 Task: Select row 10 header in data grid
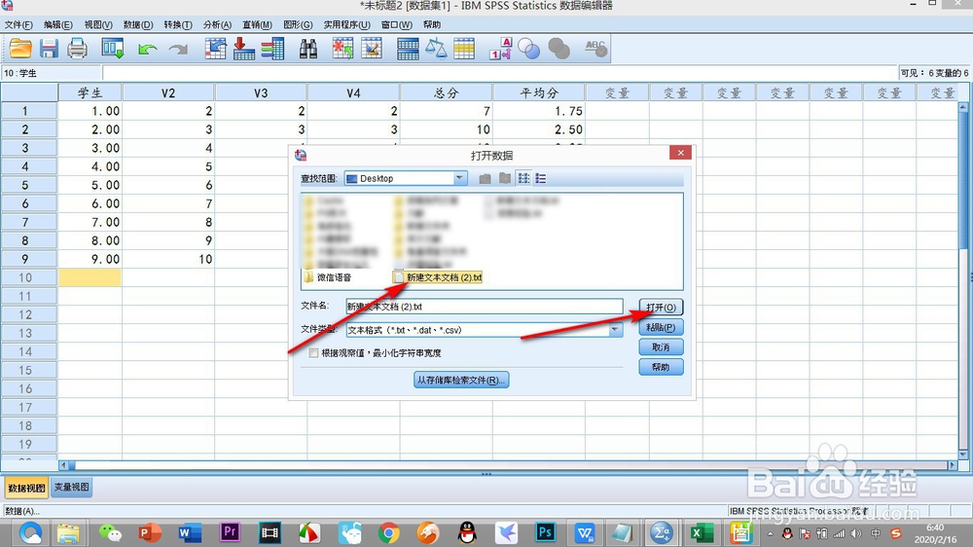point(28,277)
